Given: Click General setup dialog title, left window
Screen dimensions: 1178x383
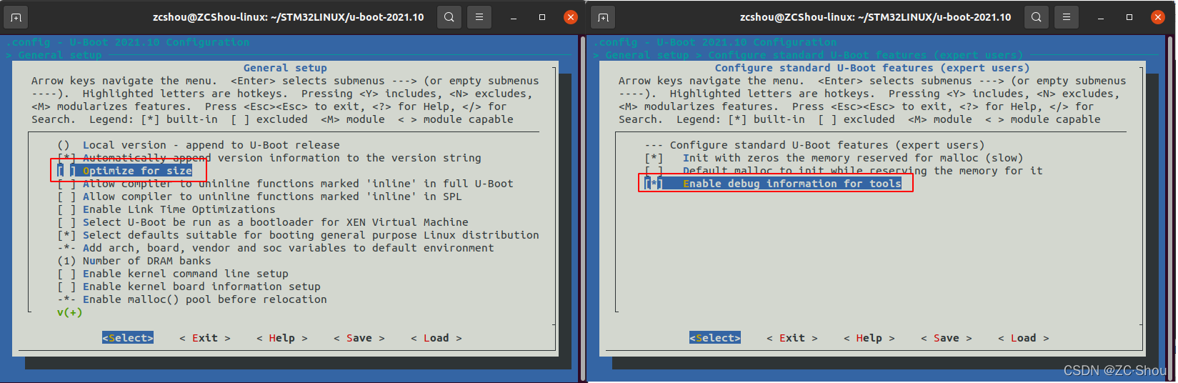Looking at the screenshot, I should click(x=285, y=68).
